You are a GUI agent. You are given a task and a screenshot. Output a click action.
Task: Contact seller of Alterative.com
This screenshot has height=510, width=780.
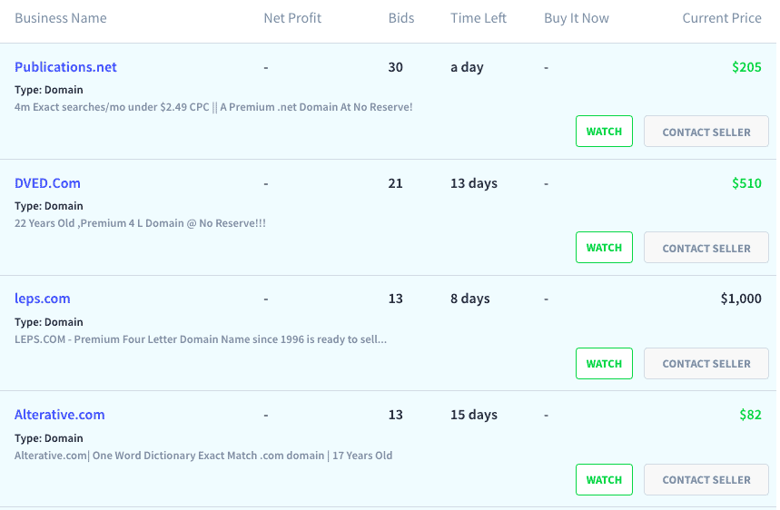(x=706, y=480)
